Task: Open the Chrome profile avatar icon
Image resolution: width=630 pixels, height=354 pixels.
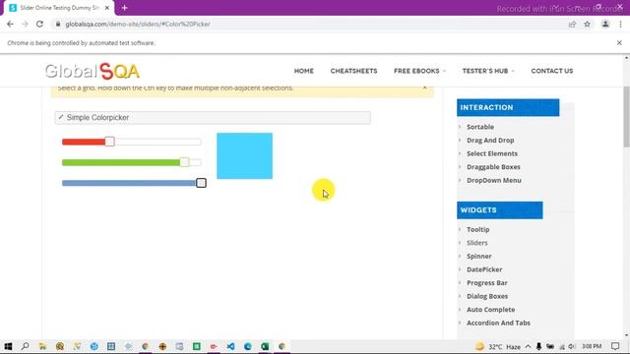Action: tap(605, 24)
